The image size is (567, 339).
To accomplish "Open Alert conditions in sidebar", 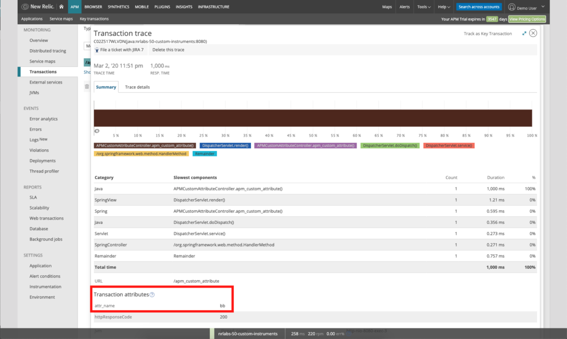I will tap(45, 276).
